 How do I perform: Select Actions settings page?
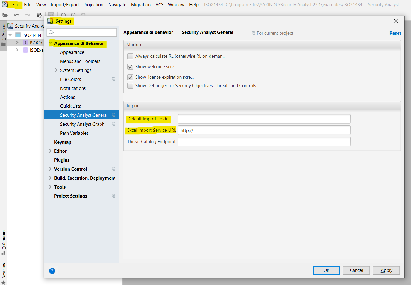(67, 97)
